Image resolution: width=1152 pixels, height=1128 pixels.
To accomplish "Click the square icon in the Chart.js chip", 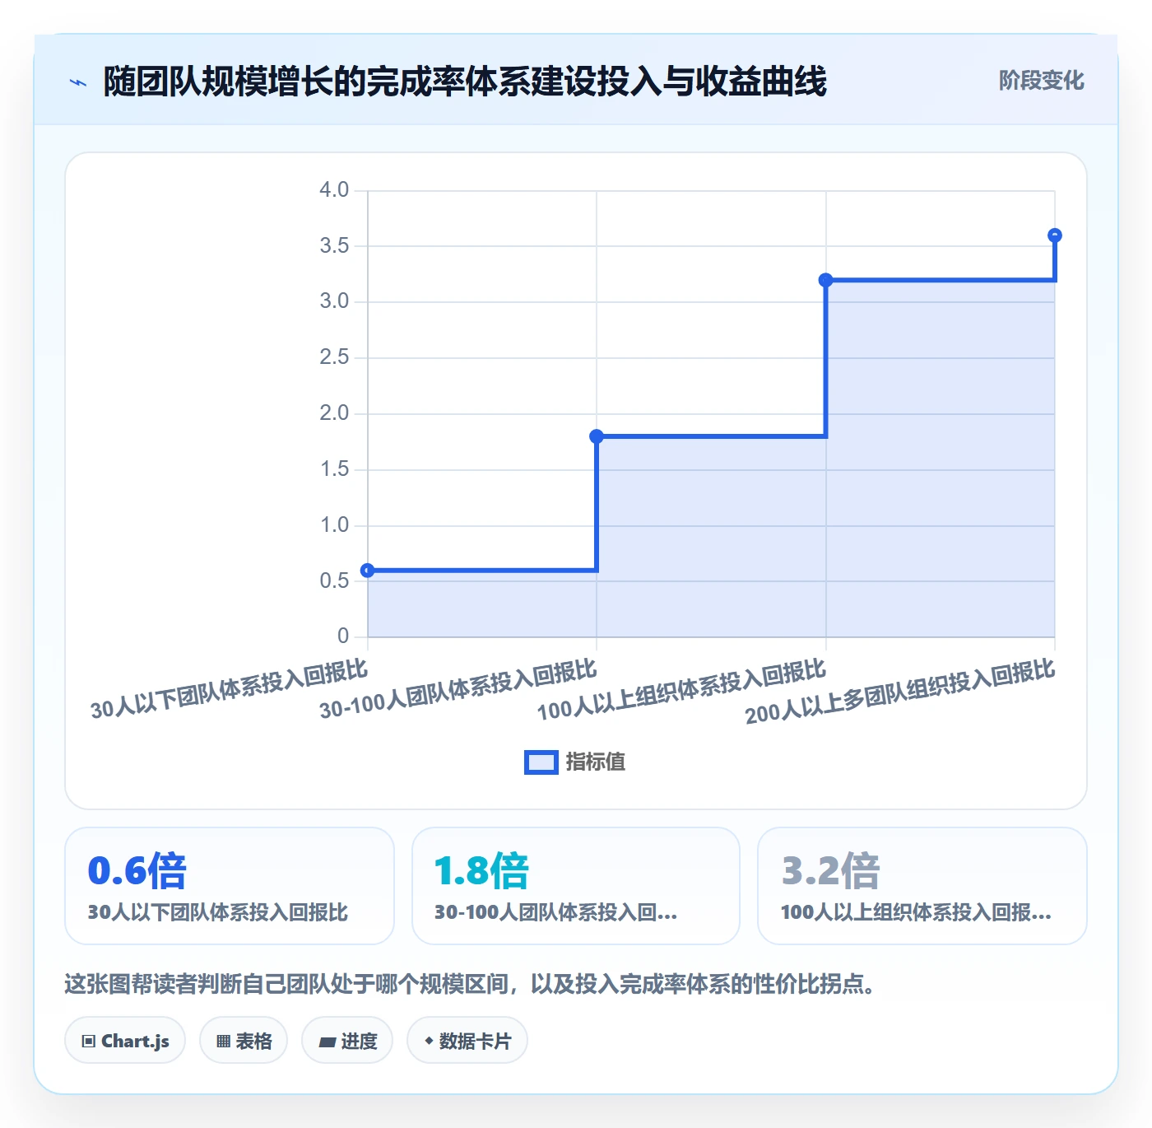I will 89,1042.
